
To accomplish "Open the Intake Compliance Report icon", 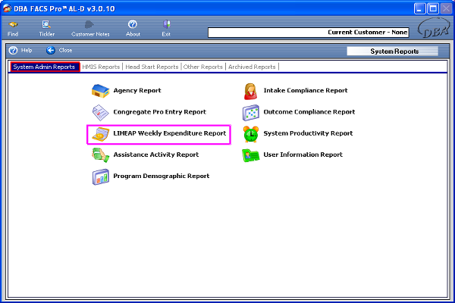I will (x=251, y=91).
